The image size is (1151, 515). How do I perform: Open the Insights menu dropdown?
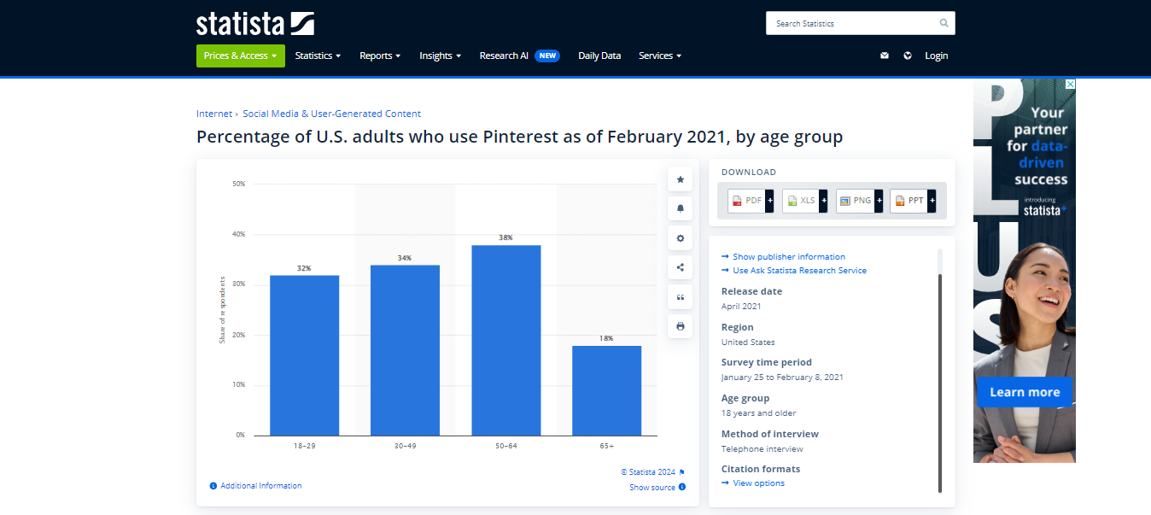click(x=440, y=56)
